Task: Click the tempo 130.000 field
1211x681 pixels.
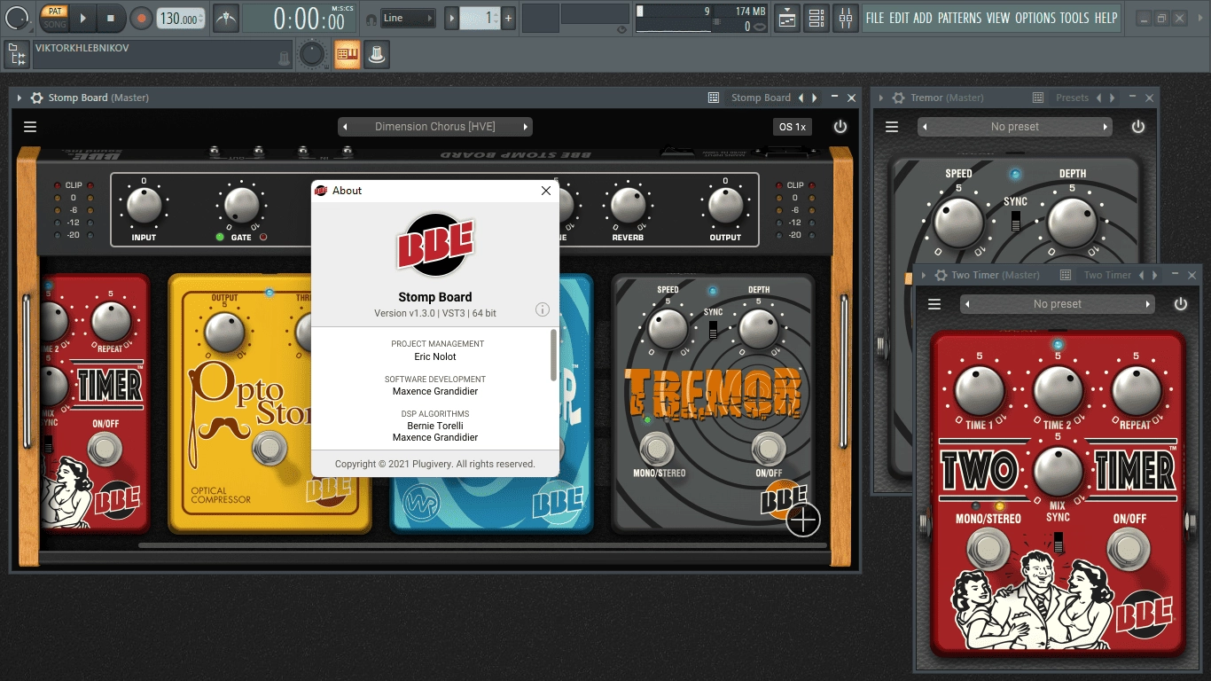Action: (181, 19)
